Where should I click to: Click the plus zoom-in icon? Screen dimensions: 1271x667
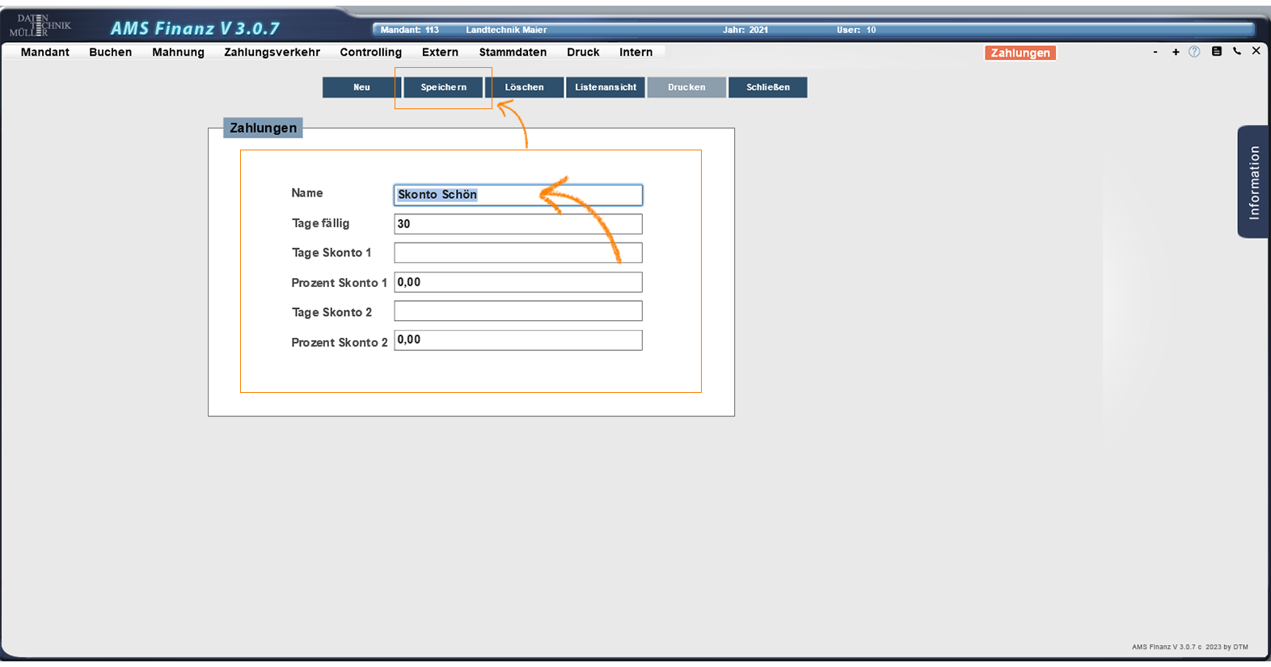pos(1176,52)
